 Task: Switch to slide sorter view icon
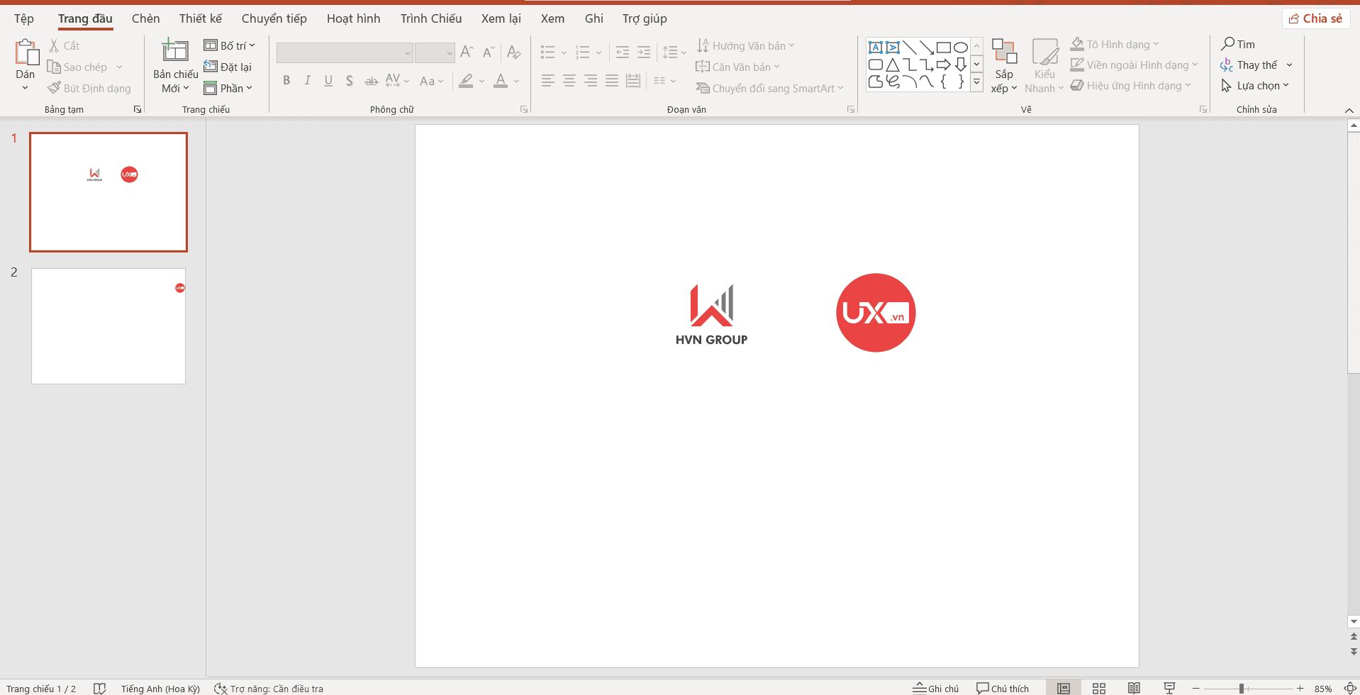coord(1098,688)
